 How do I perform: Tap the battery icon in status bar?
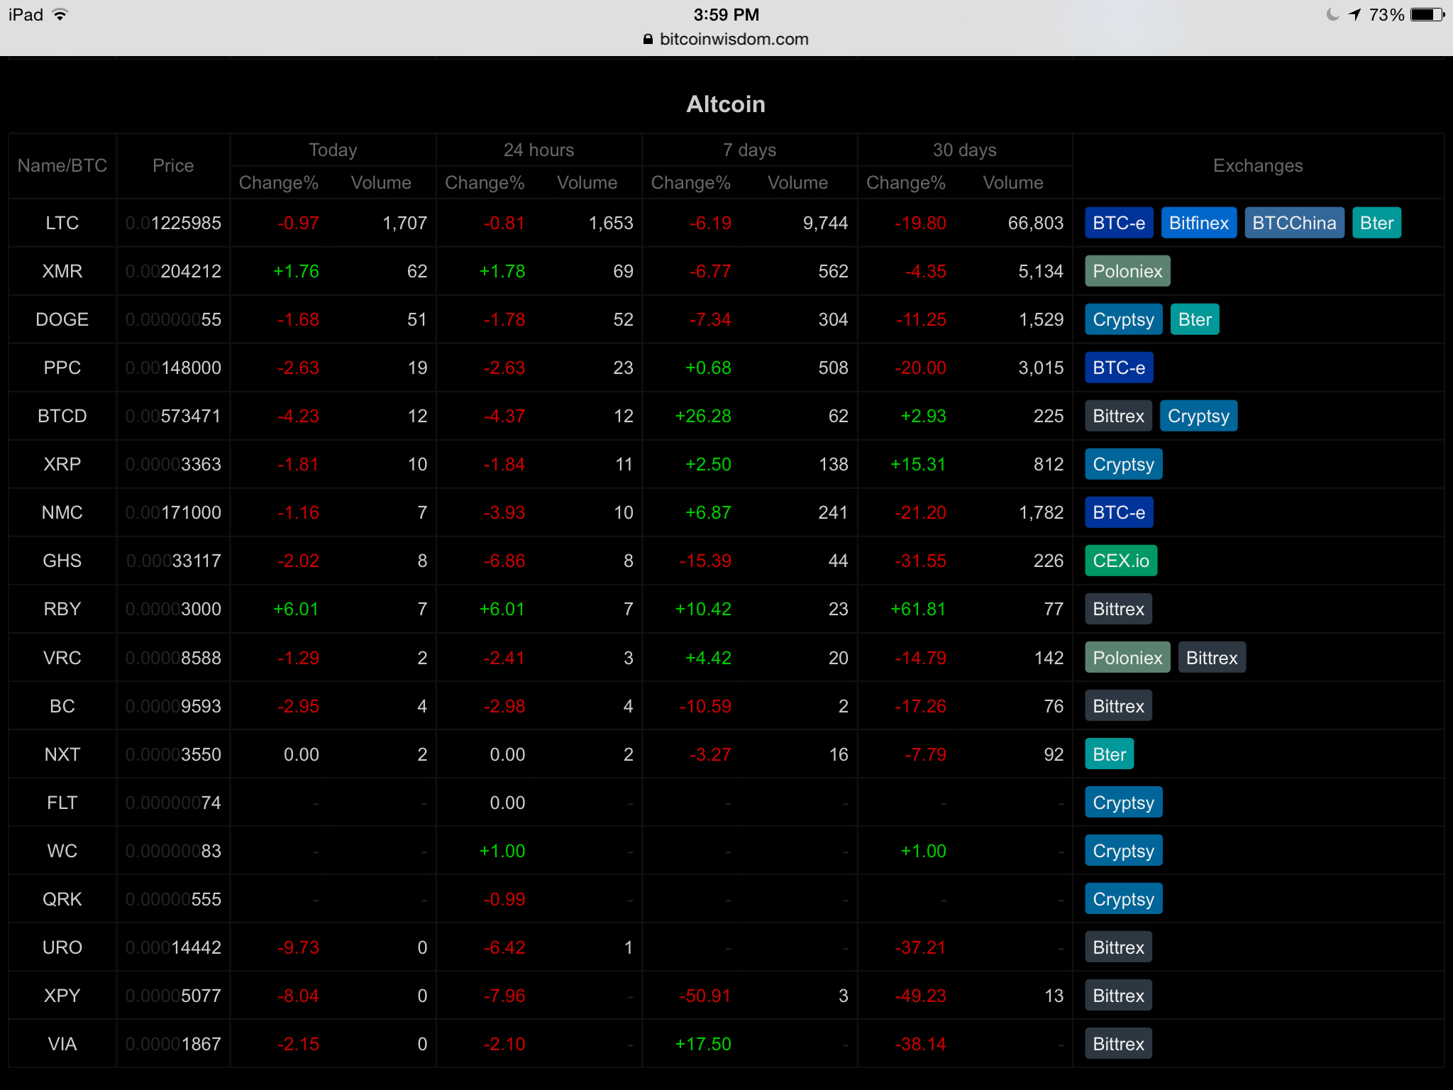(x=1427, y=14)
